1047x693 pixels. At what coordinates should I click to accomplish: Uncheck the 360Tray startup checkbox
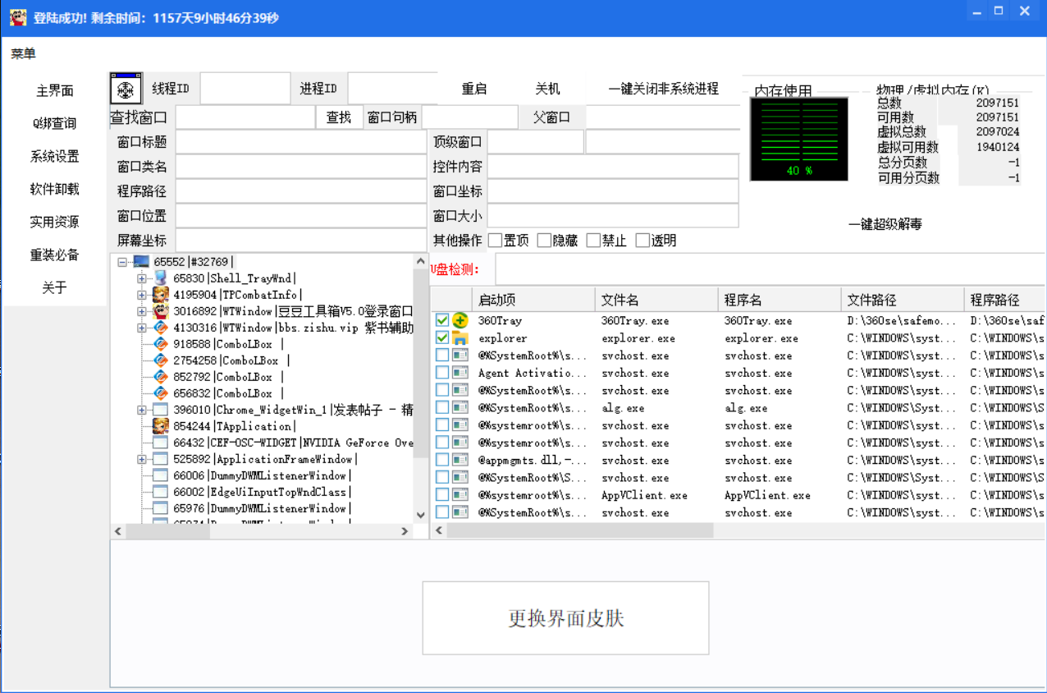442,320
